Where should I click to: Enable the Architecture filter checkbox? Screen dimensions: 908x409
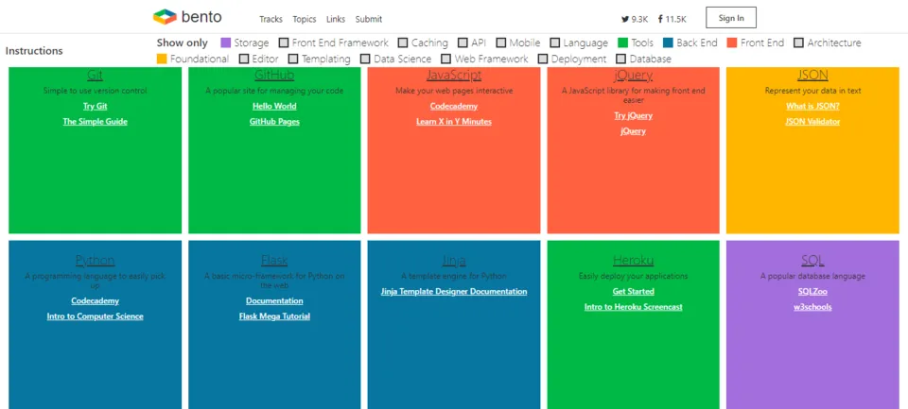point(799,43)
